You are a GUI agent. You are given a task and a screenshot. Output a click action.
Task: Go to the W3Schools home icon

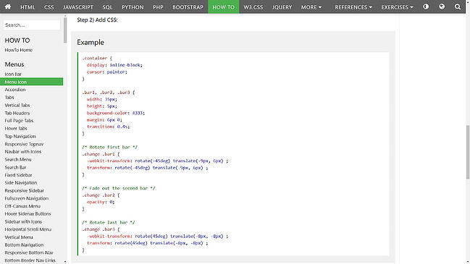coord(8,7)
